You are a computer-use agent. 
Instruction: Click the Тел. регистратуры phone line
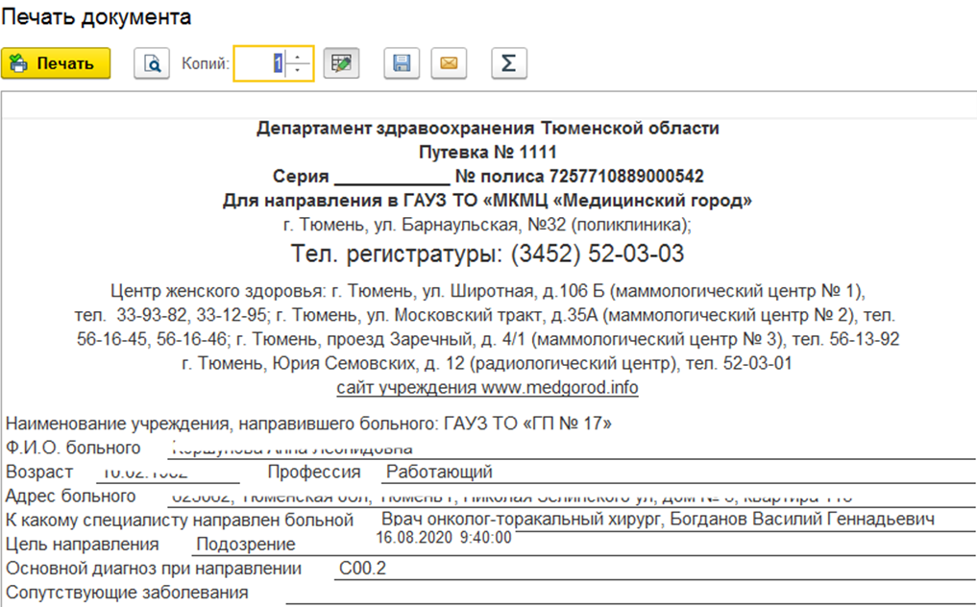(487, 254)
